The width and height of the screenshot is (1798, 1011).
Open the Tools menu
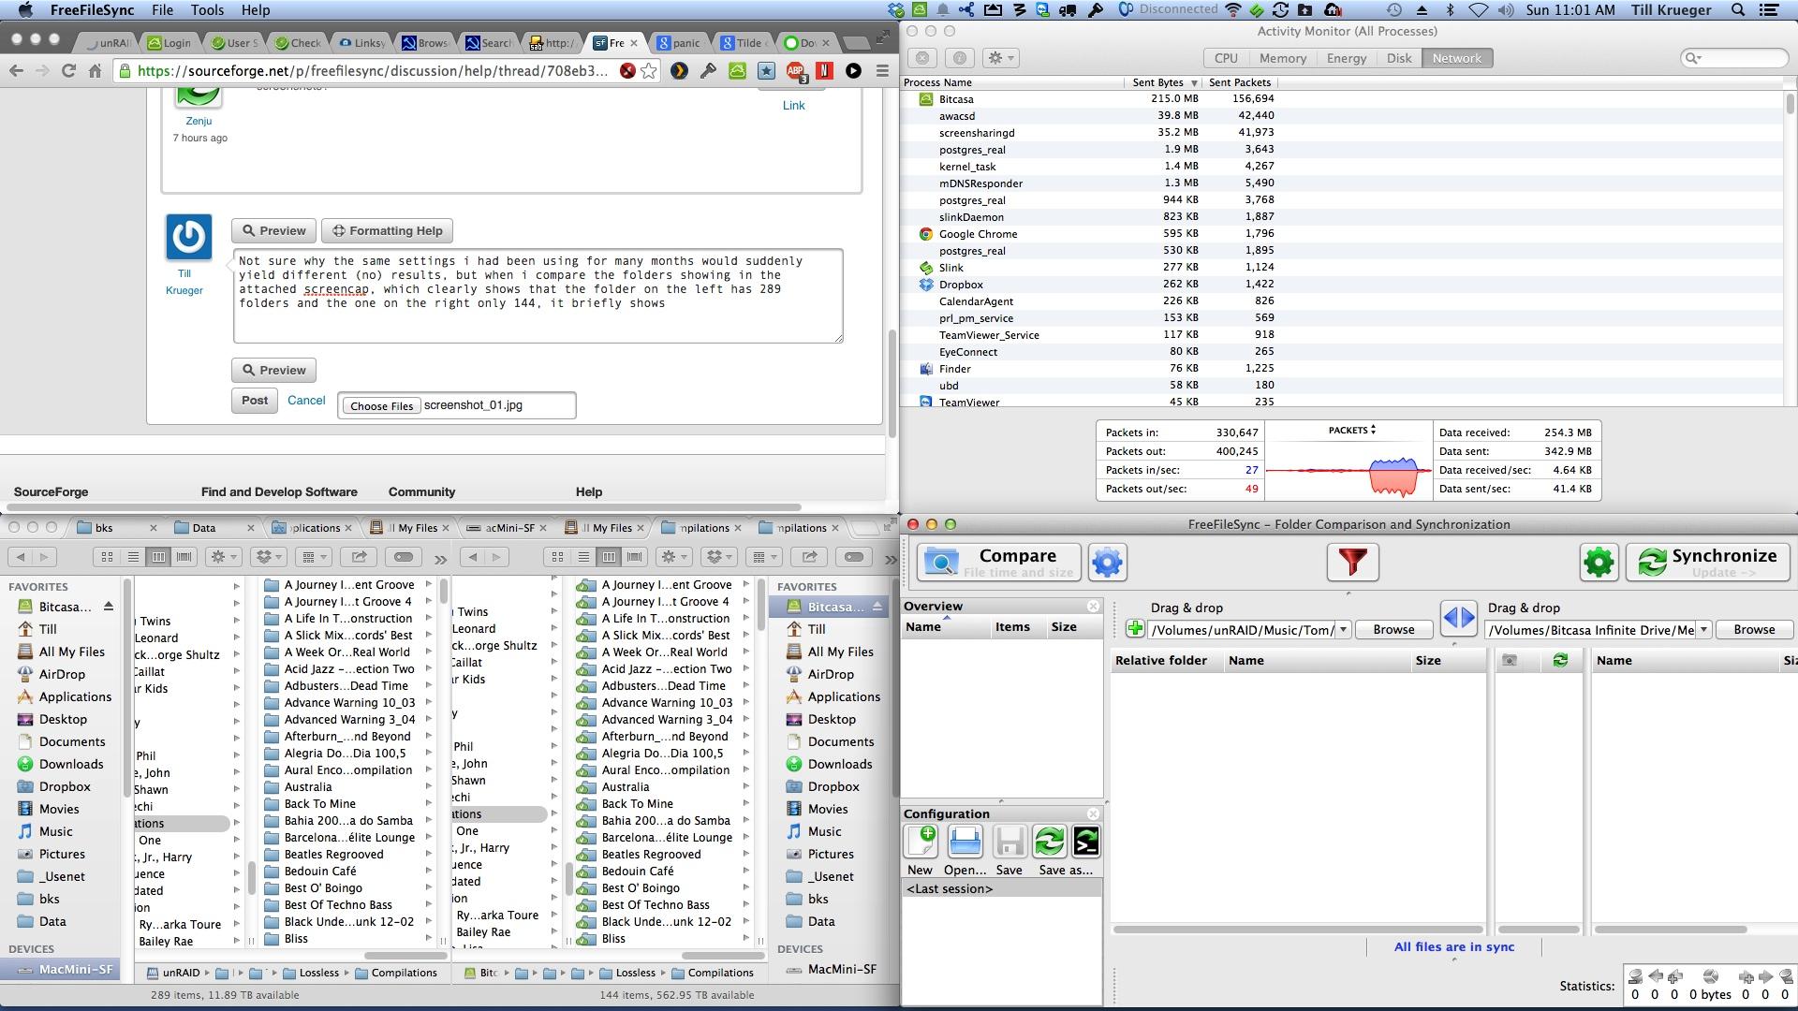click(207, 10)
